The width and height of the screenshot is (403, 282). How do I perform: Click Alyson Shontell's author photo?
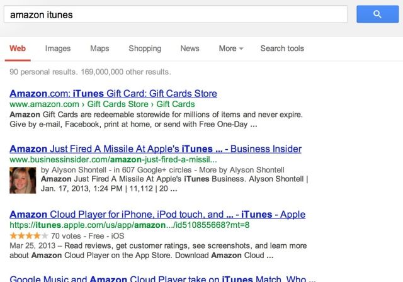click(x=23, y=180)
